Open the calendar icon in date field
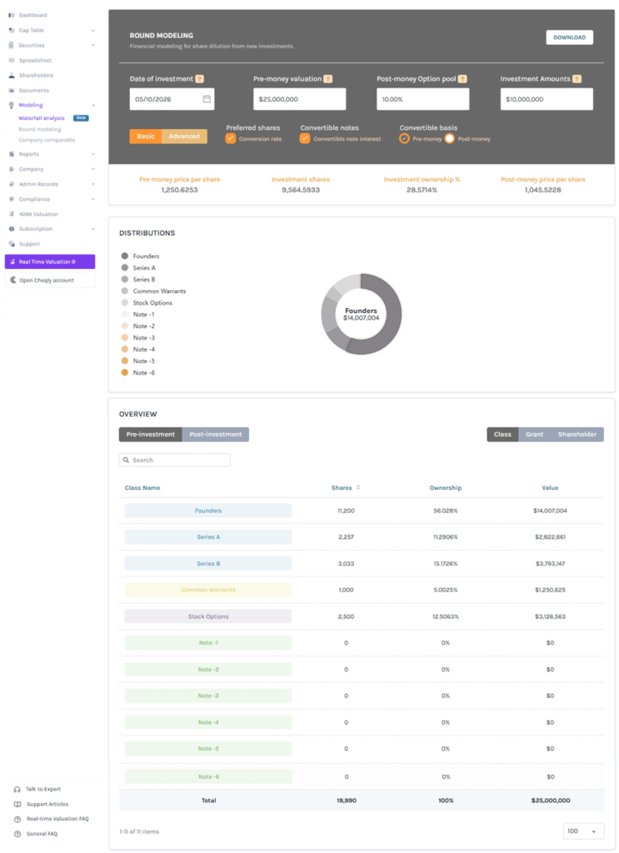 (207, 99)
